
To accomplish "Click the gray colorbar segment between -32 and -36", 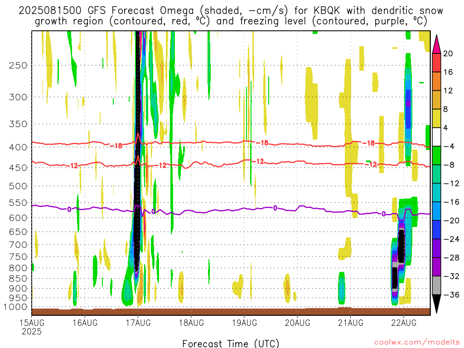I will 436,285.
